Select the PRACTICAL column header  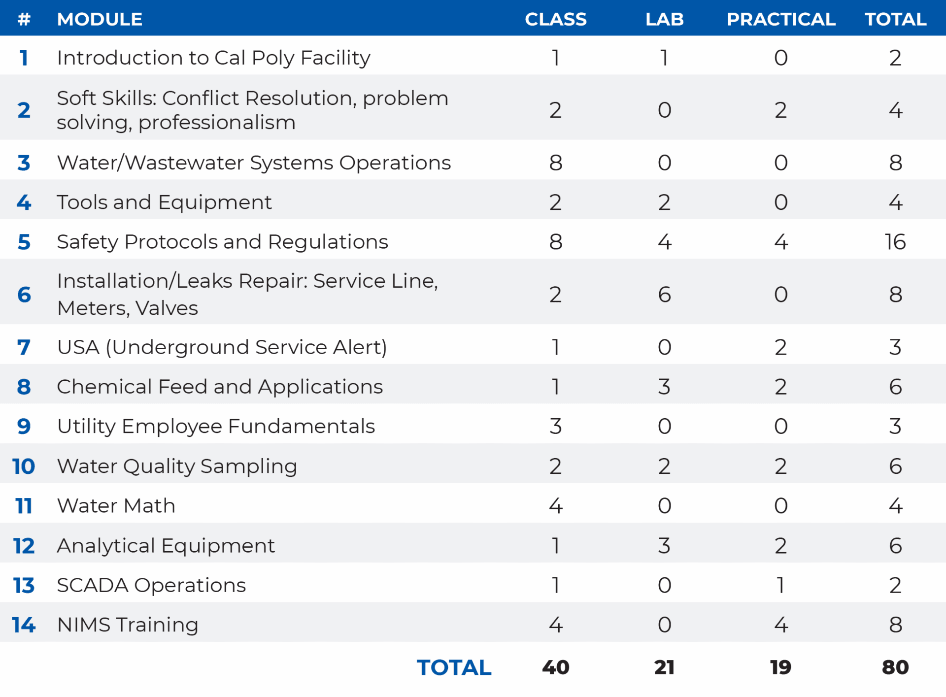[x=780, y=19]
